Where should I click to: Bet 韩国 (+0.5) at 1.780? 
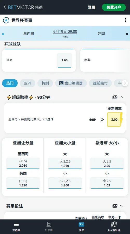23,183
